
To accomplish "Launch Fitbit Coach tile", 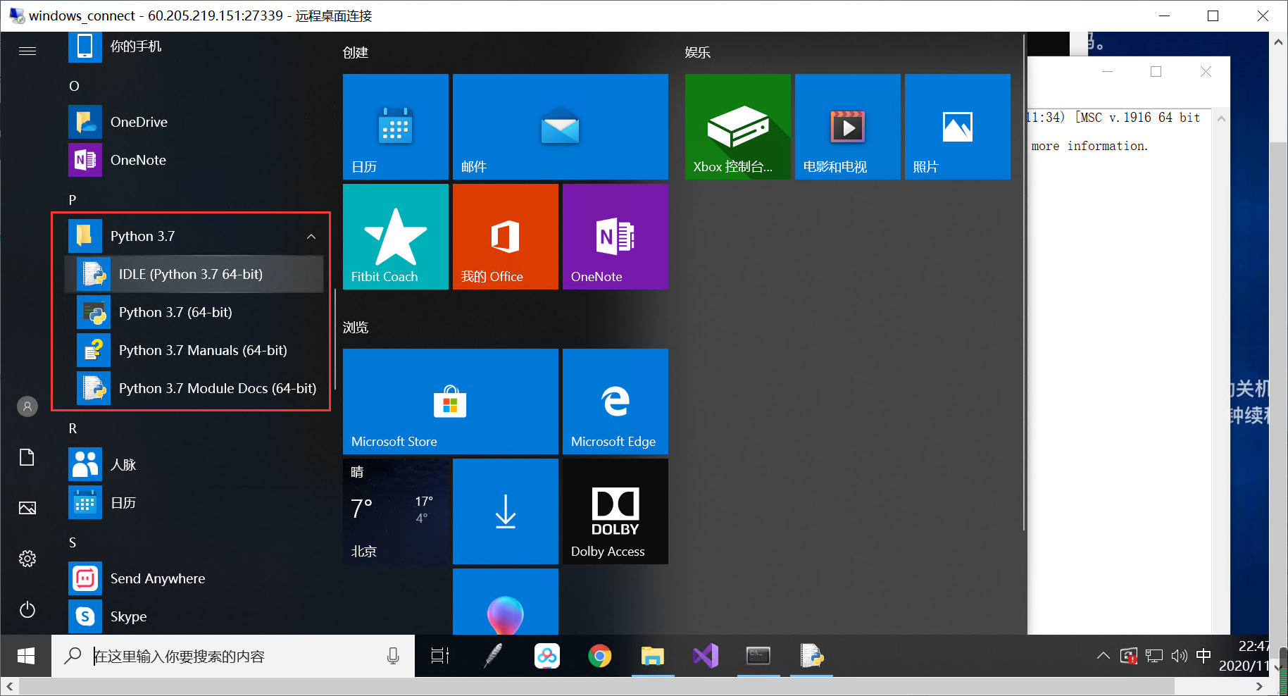I will [x=396, y=237].
